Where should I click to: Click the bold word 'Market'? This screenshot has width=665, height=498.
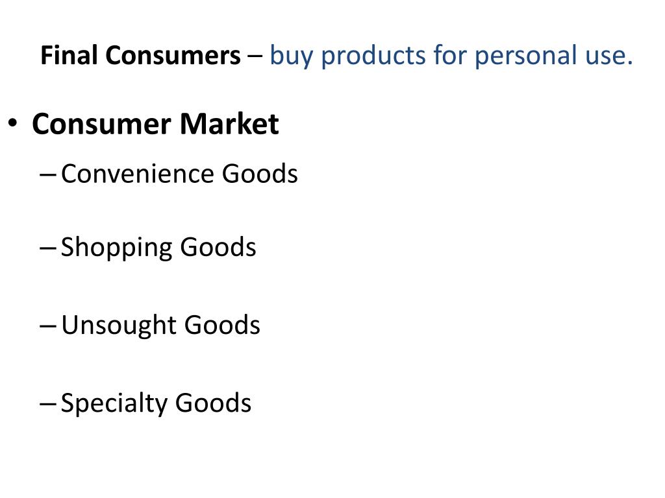[x=229, y=124]
